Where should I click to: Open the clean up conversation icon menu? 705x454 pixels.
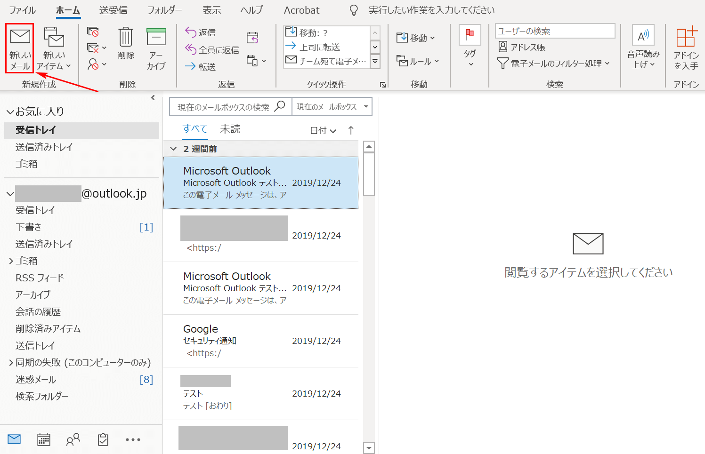tap(97, 48)
